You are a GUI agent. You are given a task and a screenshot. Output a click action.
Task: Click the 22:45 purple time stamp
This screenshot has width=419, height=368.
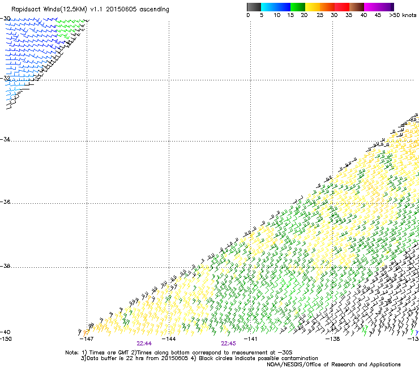229,344
